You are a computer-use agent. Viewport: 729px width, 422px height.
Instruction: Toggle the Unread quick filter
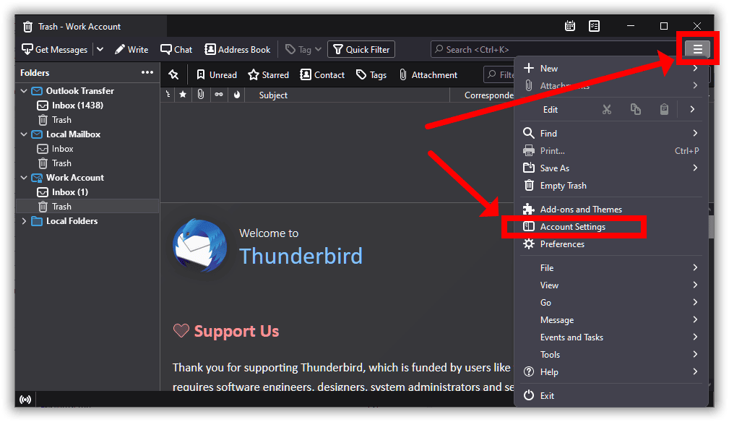pyautogui.click(x=217, y=75)
